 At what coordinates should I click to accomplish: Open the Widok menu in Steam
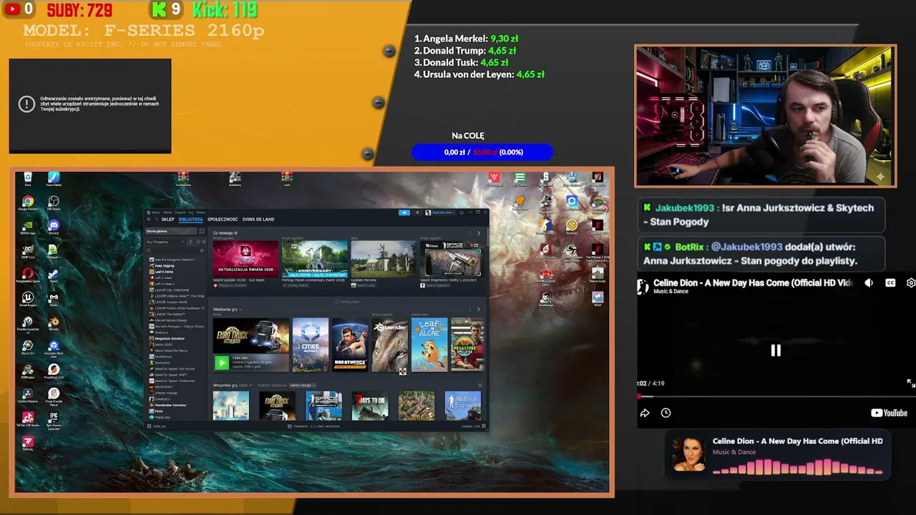coord(167,212)
